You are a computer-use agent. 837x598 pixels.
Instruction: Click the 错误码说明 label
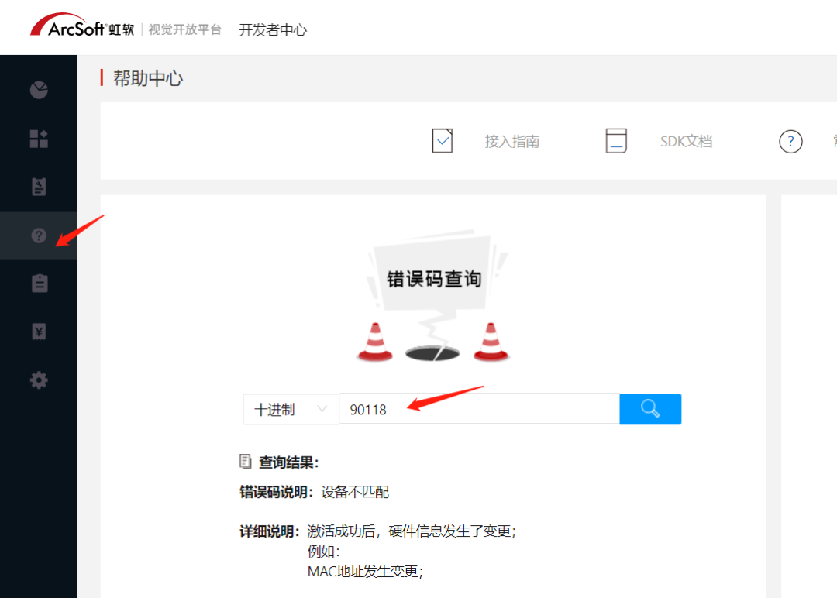275,492
